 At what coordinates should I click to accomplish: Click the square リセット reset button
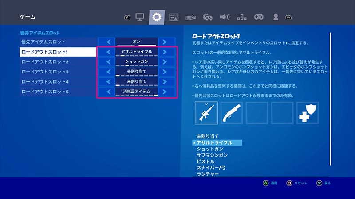296,183
